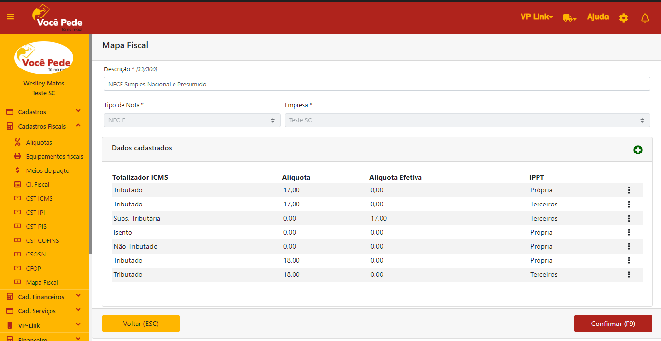Open the Tipo de Nota dropdown
Screen dimensions: 661x341
pos(192,120)
